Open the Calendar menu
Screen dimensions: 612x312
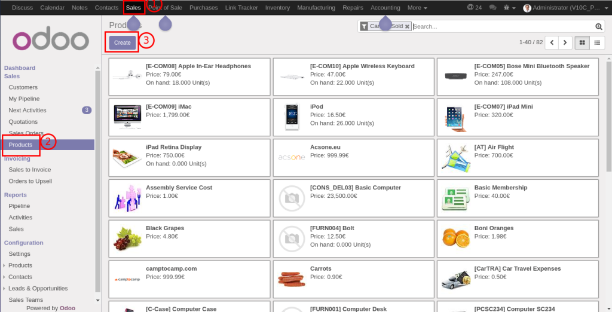click(53, 7)
